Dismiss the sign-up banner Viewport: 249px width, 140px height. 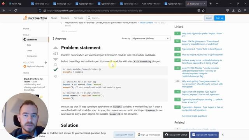coord(223,135)
